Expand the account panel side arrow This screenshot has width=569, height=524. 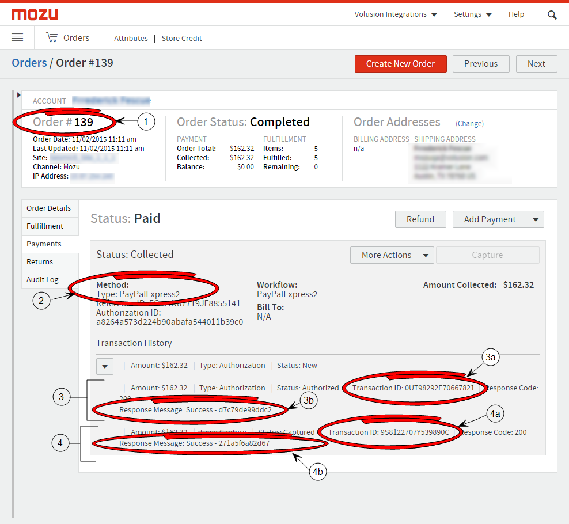pyautogui.click(x=18, y=95)
